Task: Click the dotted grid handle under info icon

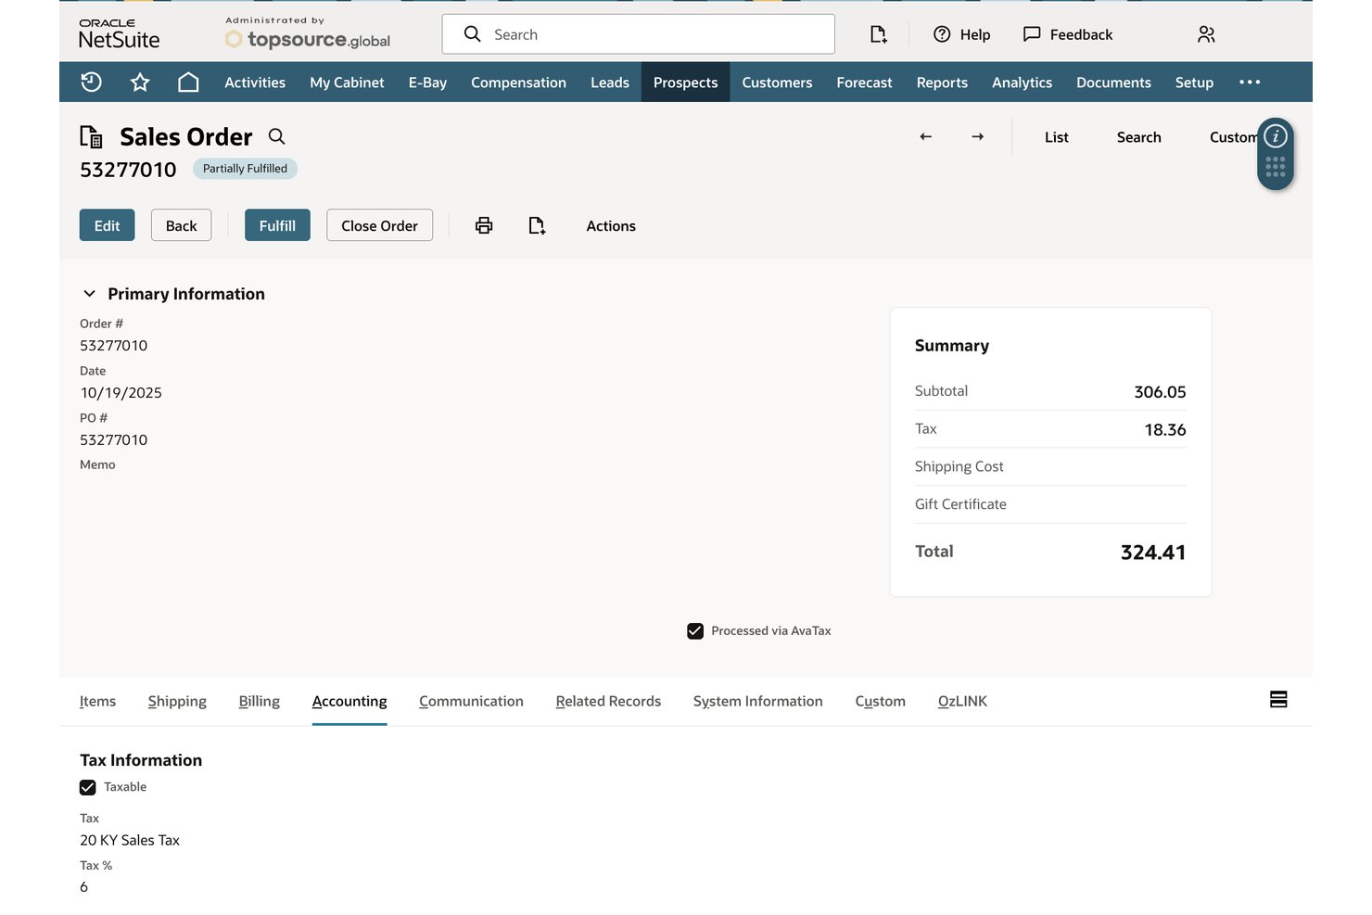Action: tap(1276, 167)
